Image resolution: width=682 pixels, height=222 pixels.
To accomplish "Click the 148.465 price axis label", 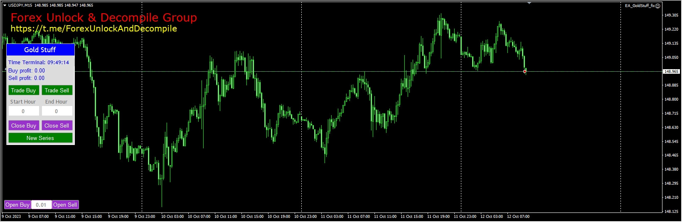I will pyautogui.click(x=671, y=155).
